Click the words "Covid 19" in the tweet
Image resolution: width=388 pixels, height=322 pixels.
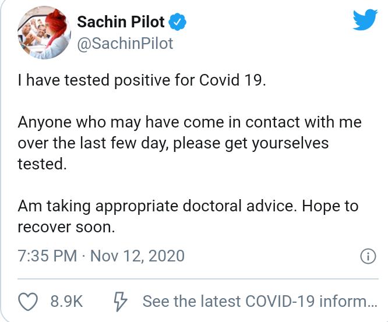coord(232,80)
